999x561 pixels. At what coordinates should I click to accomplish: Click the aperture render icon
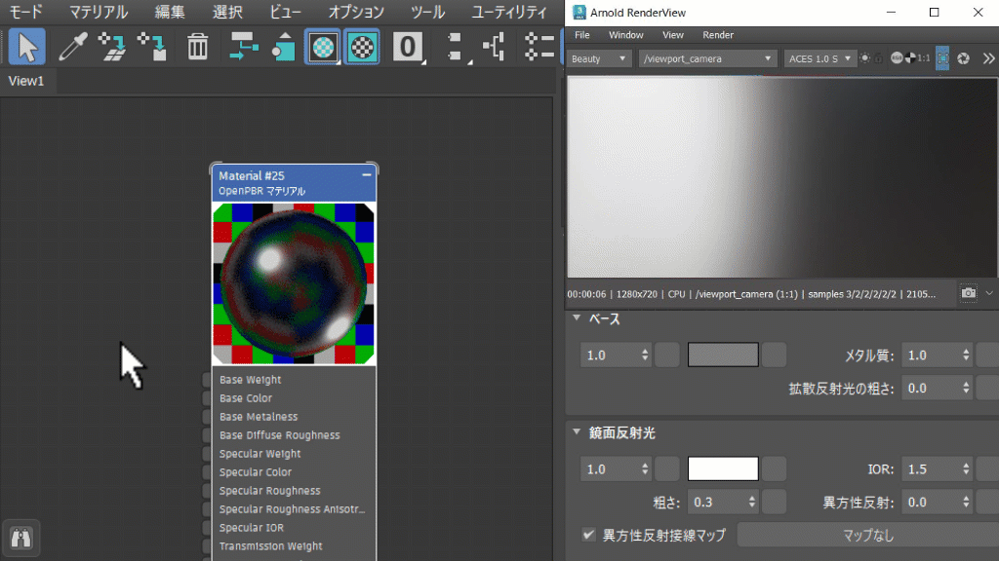(963, 58)
